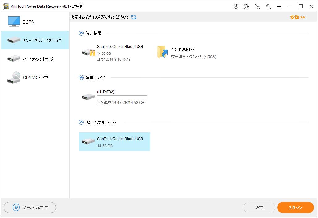Viewport: 318px width, 218px height.
Task: Collapse the 論理ドライブ section
Action: coord(81,78)
